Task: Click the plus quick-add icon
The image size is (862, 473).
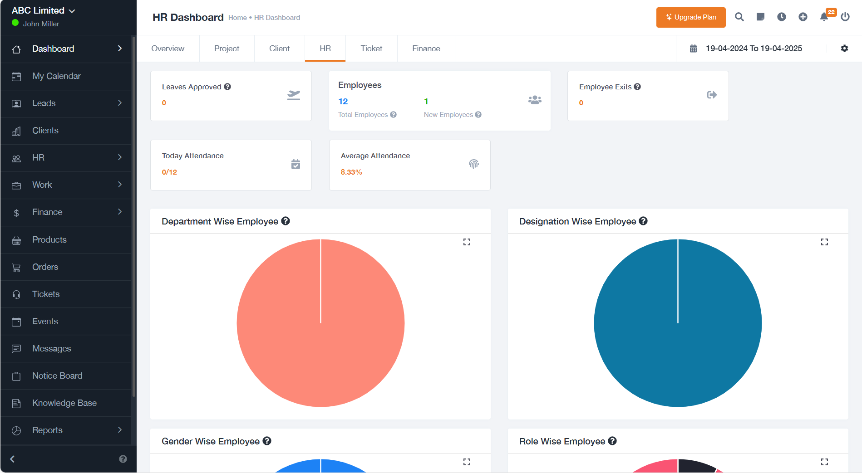Action: click(803, 17)
